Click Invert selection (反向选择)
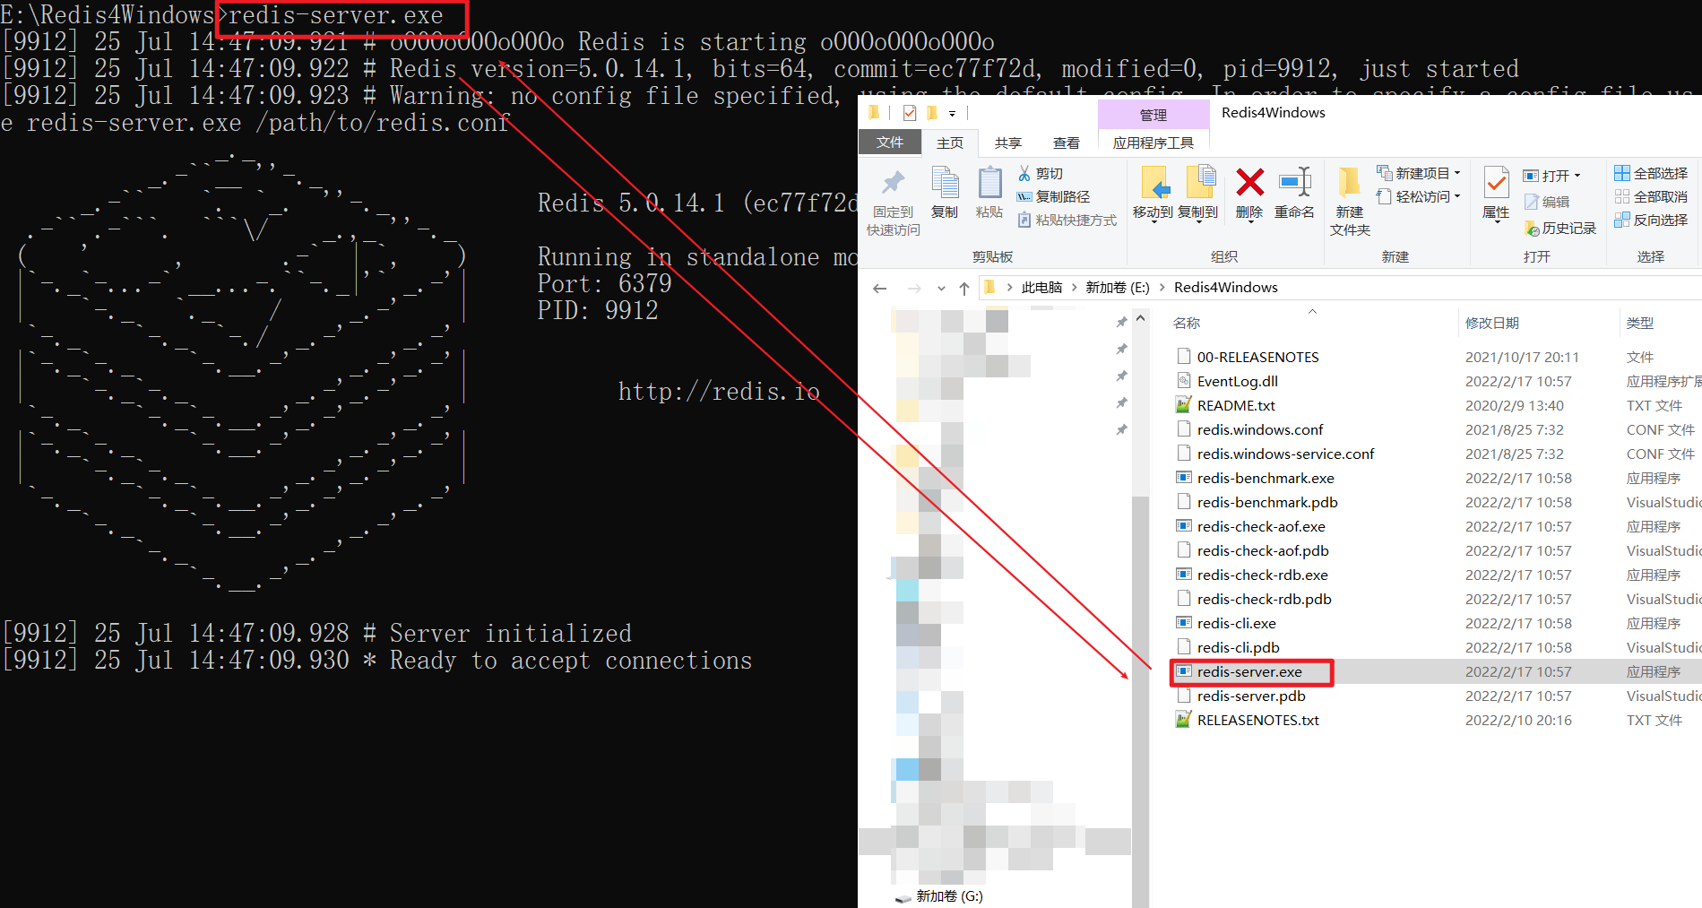The image size is (1702, 908). (1651, 220)
